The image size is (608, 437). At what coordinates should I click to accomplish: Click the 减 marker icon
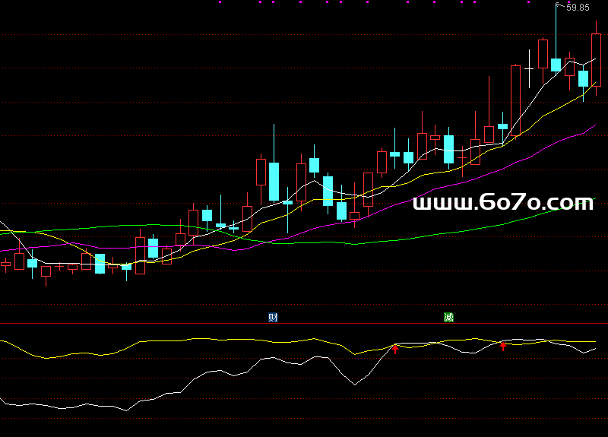448,317
